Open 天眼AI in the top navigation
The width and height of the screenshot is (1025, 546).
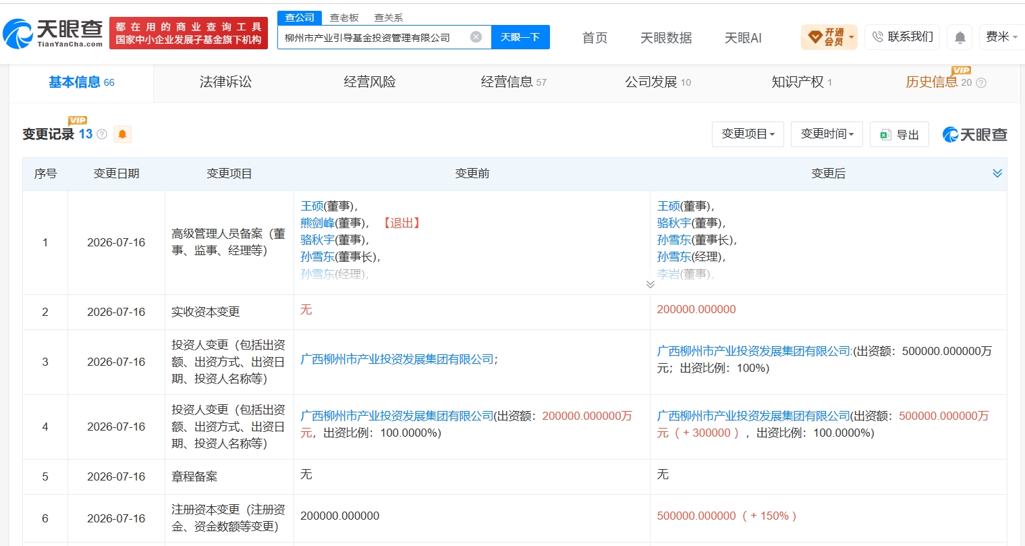[743, 38]
